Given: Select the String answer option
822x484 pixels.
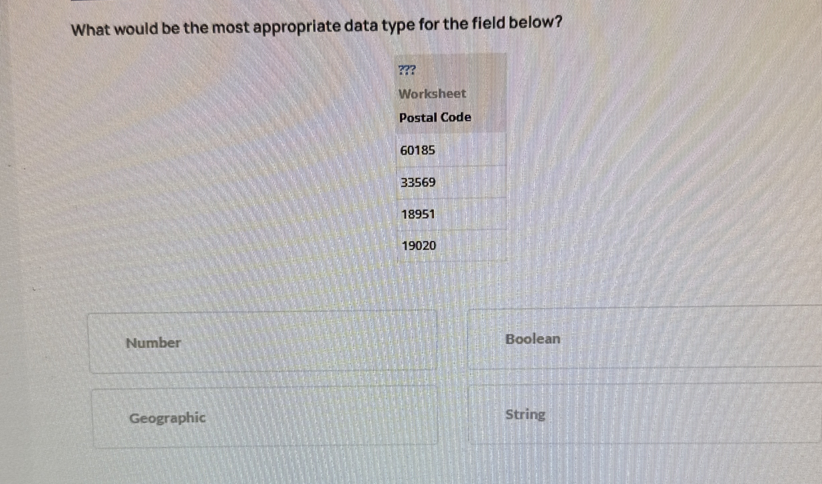Looking at the screenshot, I should (x=525, y=414).
